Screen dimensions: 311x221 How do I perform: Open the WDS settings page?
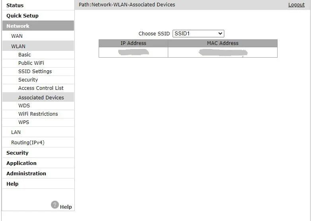coord(24,106)
